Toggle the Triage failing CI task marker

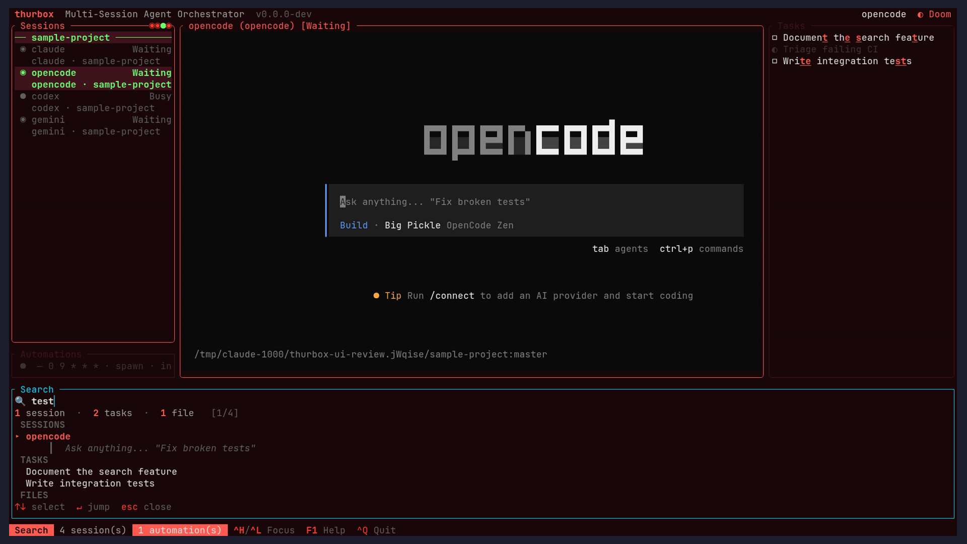(775, 49)
